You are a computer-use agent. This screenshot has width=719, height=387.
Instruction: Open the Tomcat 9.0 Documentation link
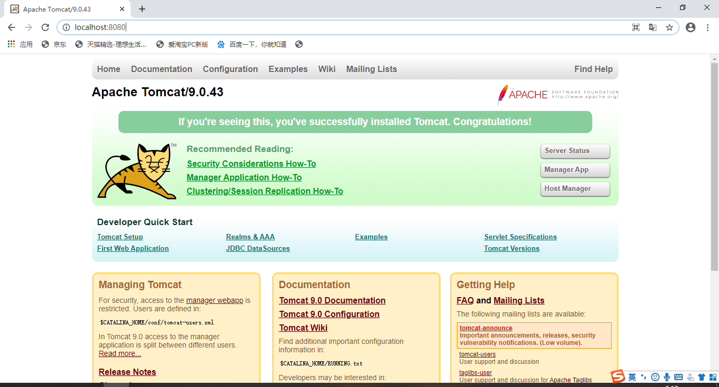(x=332, y=301)
